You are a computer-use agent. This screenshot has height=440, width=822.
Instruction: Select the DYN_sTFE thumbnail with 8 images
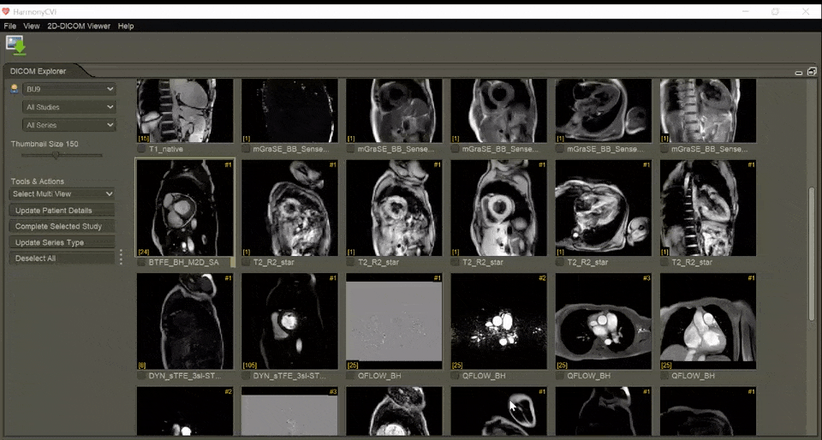pyautogui.click(x=185, y=321)
